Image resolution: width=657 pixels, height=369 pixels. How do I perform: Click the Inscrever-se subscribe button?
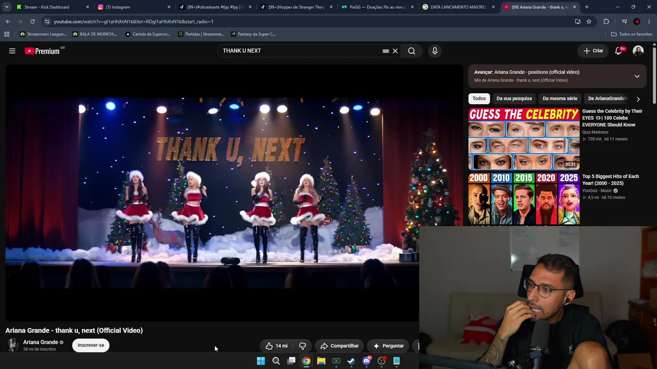click(x=91, y=345)
